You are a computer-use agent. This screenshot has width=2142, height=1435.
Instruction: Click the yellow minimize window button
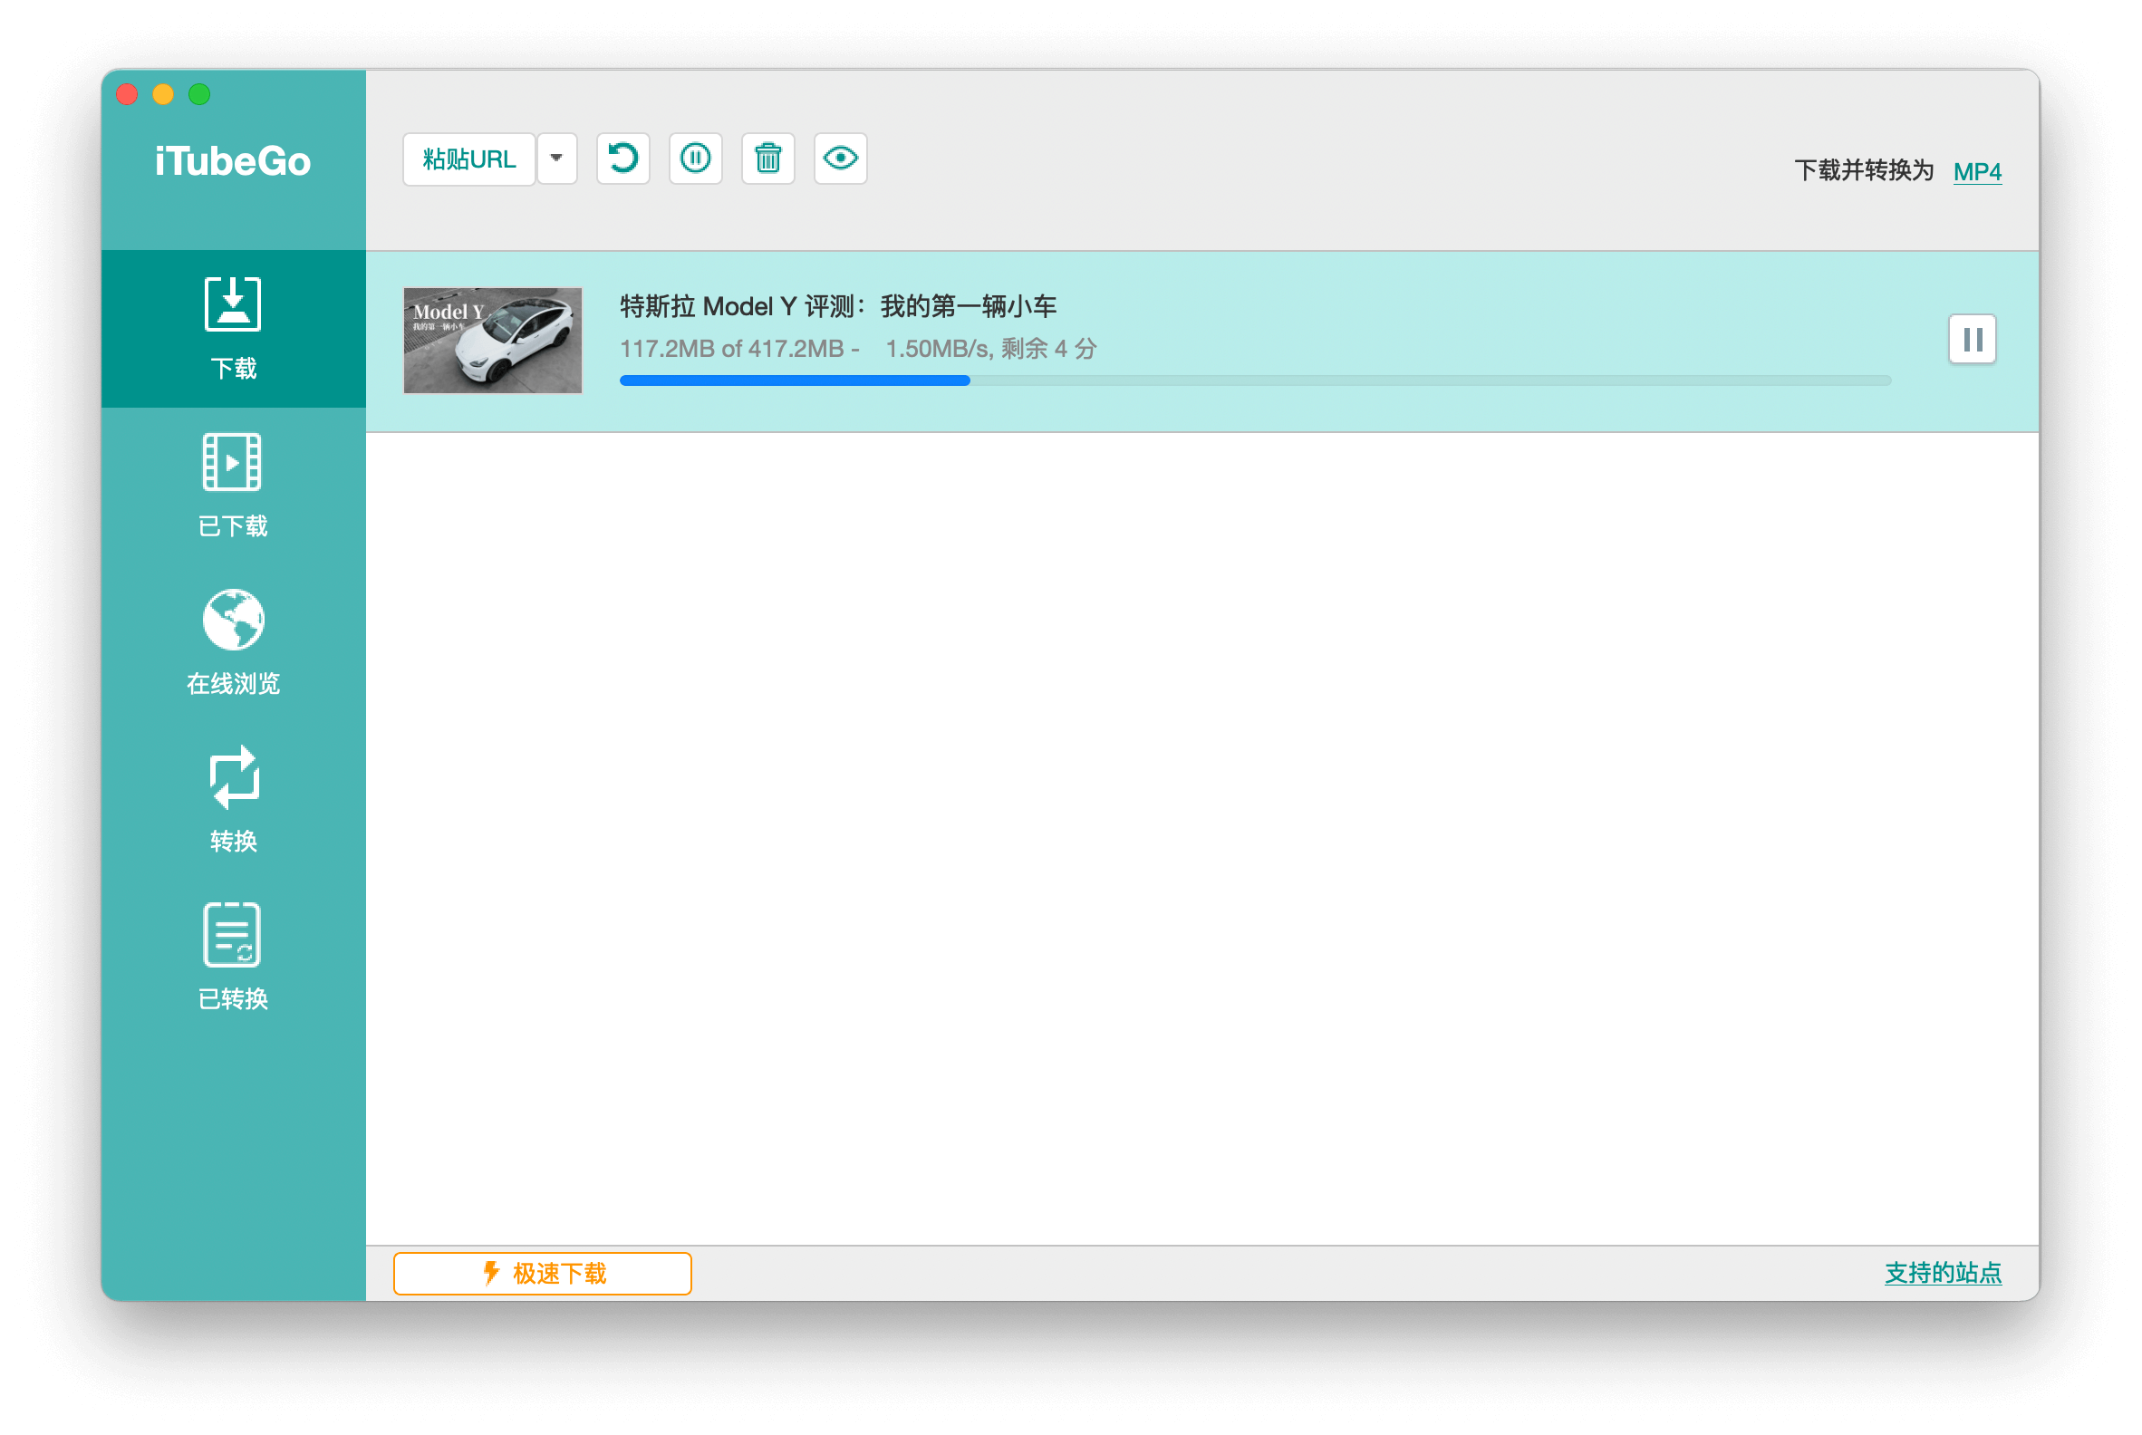pos(163,94)
